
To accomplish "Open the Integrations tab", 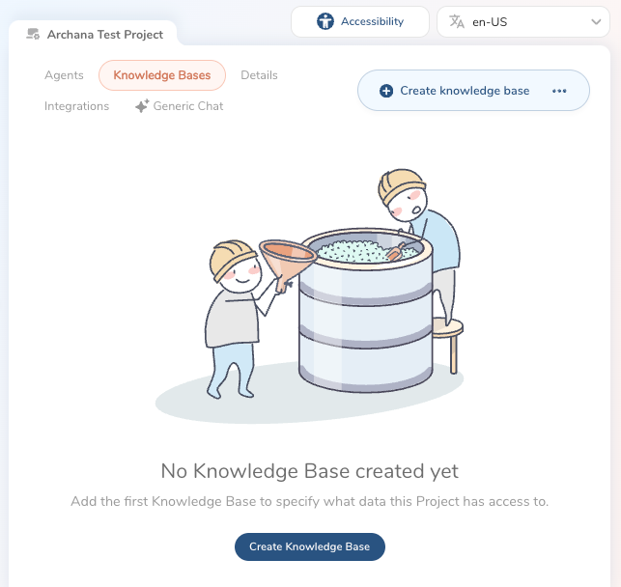I will (x=76, y=106).
